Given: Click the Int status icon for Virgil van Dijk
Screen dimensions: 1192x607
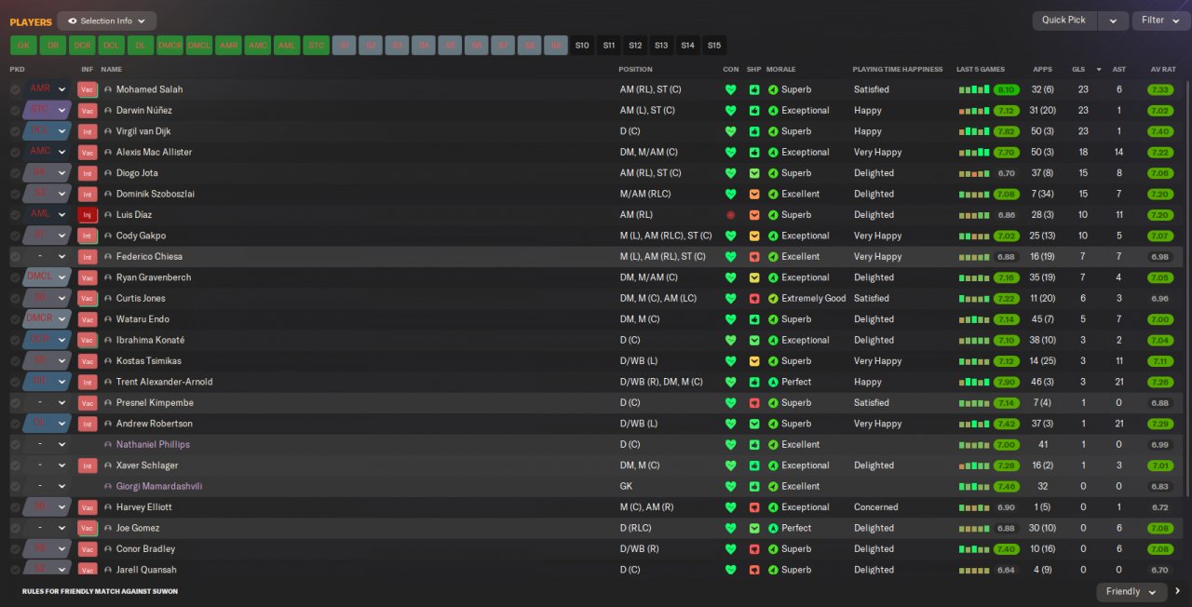Looking at the screenshot, I should point(88,131).
